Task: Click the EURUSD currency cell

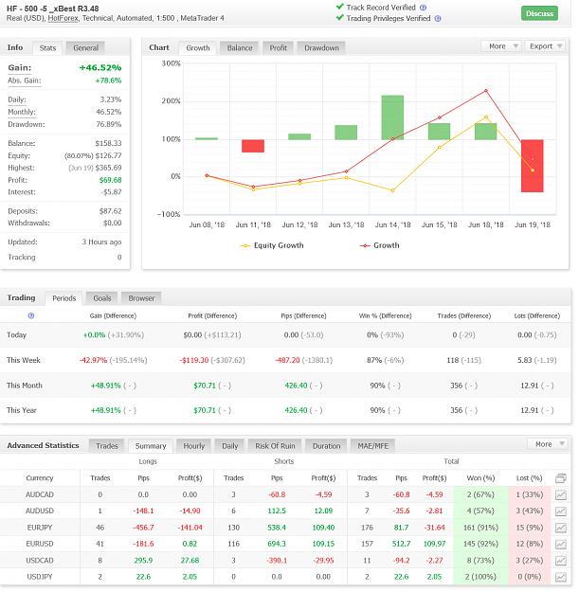Action: (40, 544)
